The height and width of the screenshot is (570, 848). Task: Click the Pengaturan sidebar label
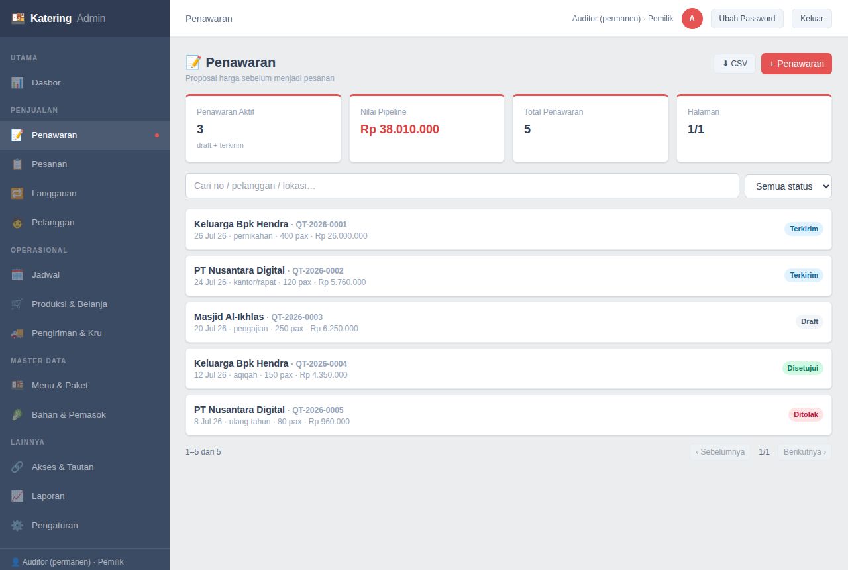pyautogui.click(x=55, y=526)
